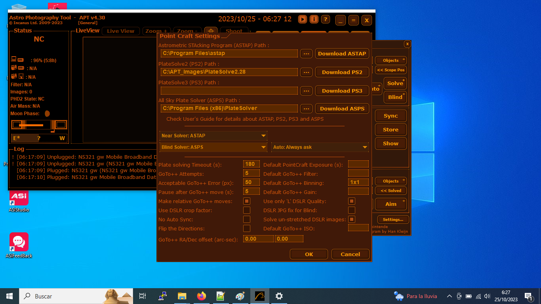Screen dimensions: 541x304
Task: Click the GoTo++ Attempts field
Action: click(x=251, y=173)
